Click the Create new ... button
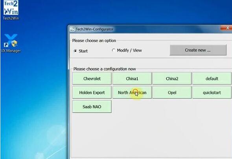This screenshot has width=232, height=159. tap(198, 50)
